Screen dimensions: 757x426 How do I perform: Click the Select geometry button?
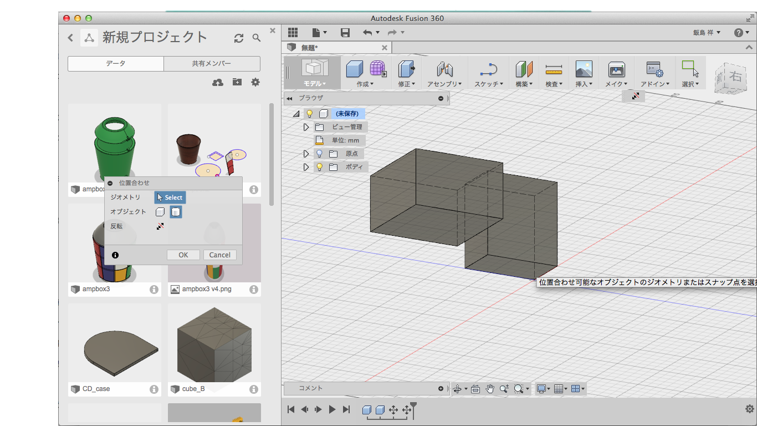click(x=170, y=197)
